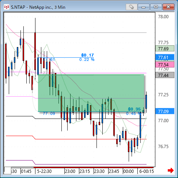Click the 78.00 price axis label
Image resolution: width=178 pixels, height=178 pixels.
(163, 17)
